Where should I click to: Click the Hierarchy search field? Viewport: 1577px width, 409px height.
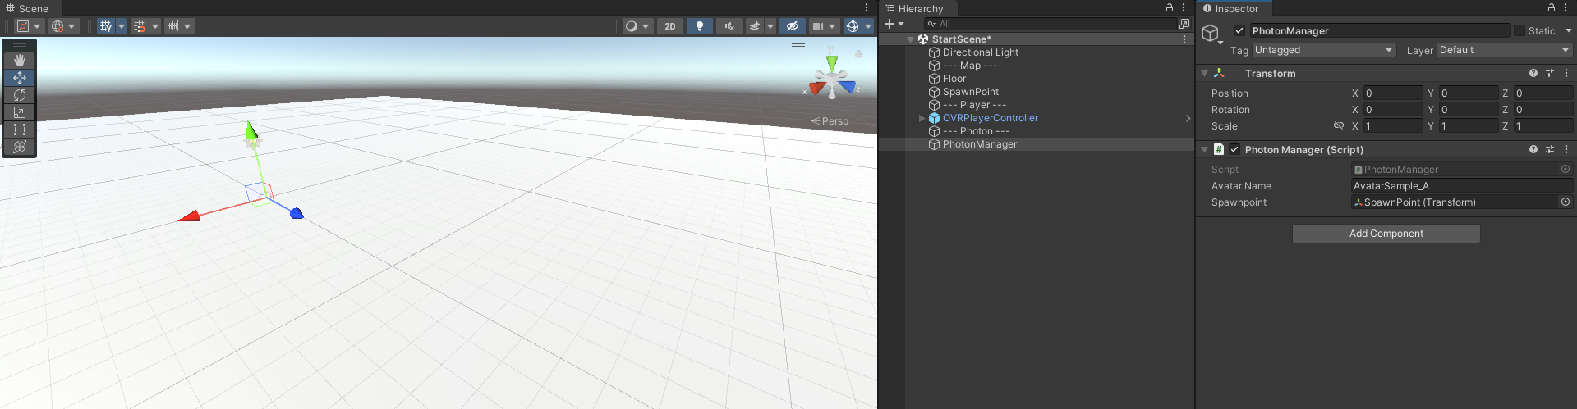1051,24
